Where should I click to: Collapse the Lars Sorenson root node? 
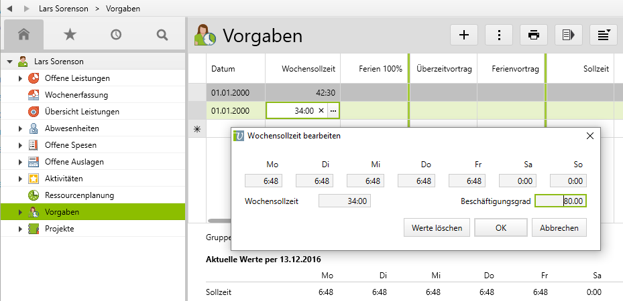[x=10, y=62]
